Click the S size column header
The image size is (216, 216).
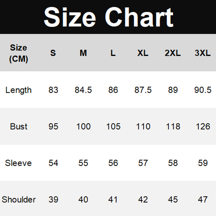point(53,53)
